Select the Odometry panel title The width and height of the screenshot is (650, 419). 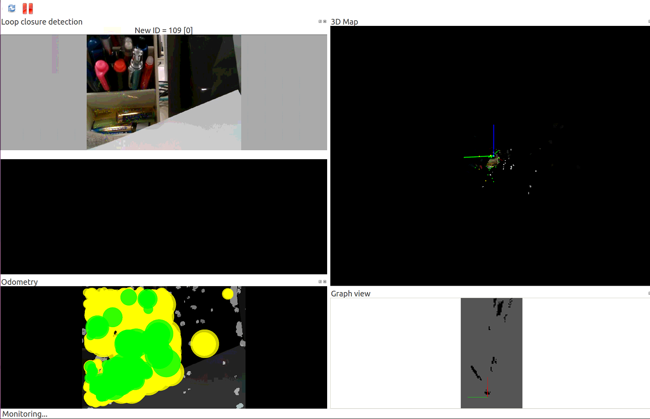coord(19,282)
